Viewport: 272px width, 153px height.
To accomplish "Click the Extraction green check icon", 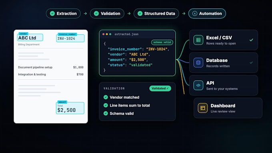I will [x=52, y=14].
